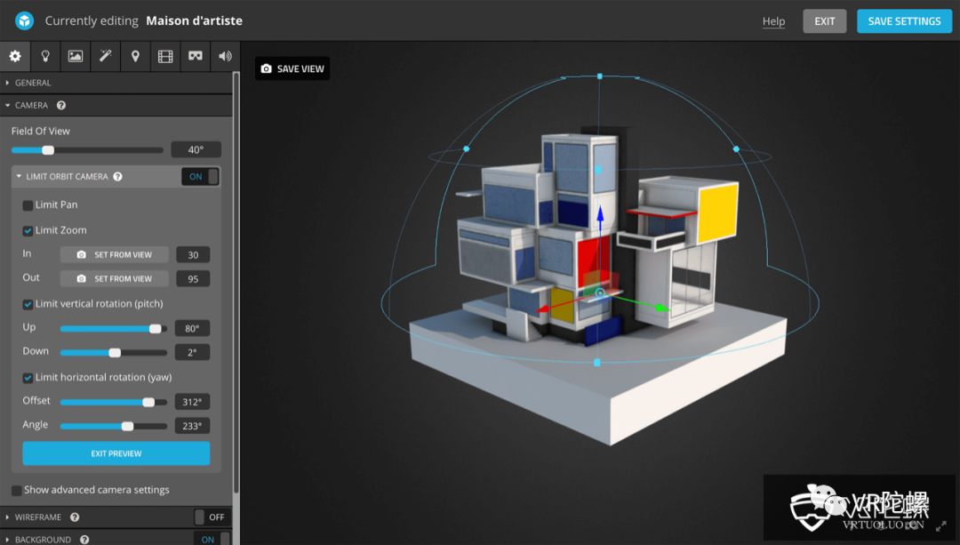Uncheck the Limit Zoom checkbox
The image size is (960, 545).
28,231
